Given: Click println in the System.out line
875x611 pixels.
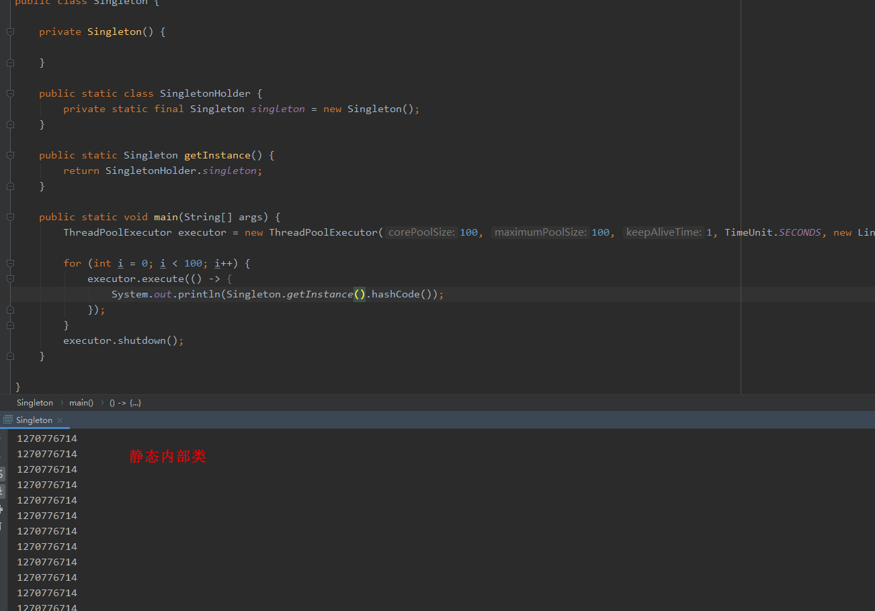Looking at the screenshot, I should point(199,294).
